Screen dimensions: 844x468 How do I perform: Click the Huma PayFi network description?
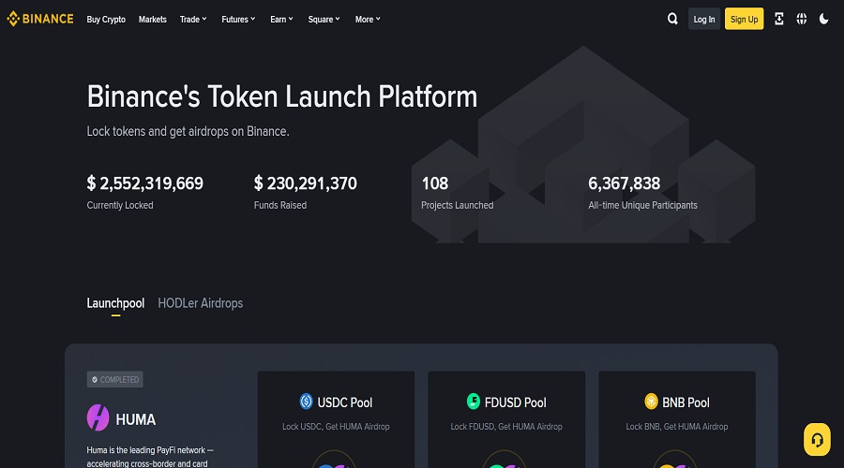tap(150, 457)
